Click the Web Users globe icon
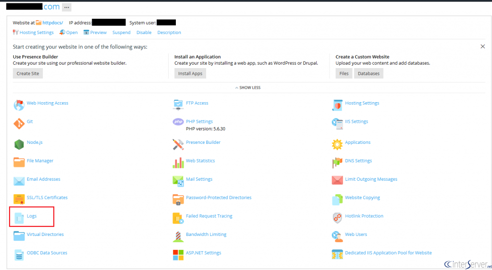492x270 pixels. click(x=337, y=236)
